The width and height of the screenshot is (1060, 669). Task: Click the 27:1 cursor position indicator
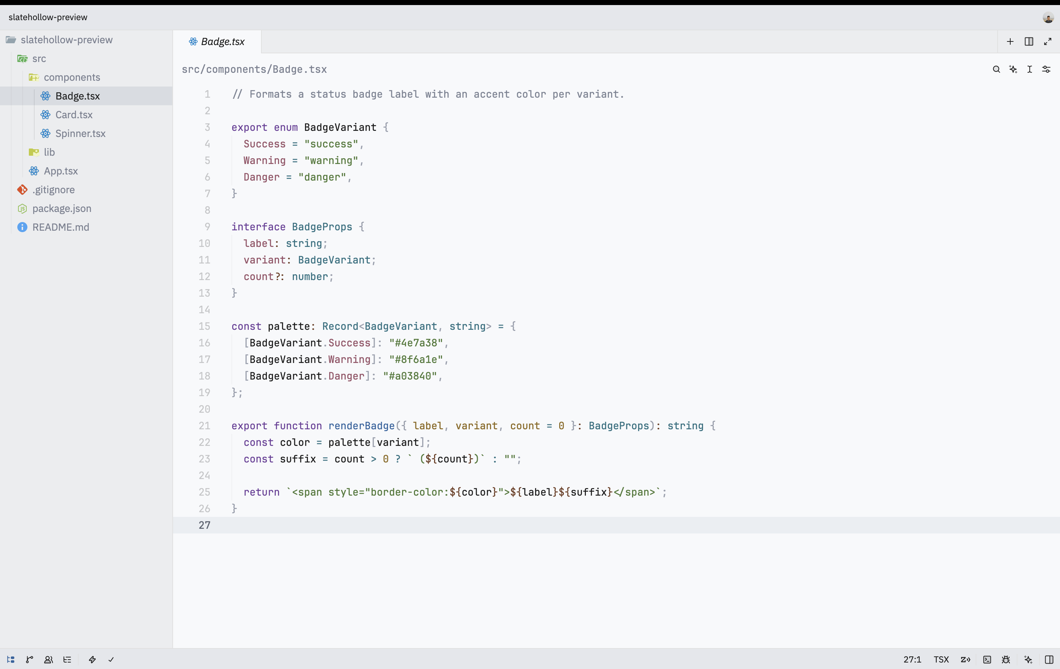912,659
